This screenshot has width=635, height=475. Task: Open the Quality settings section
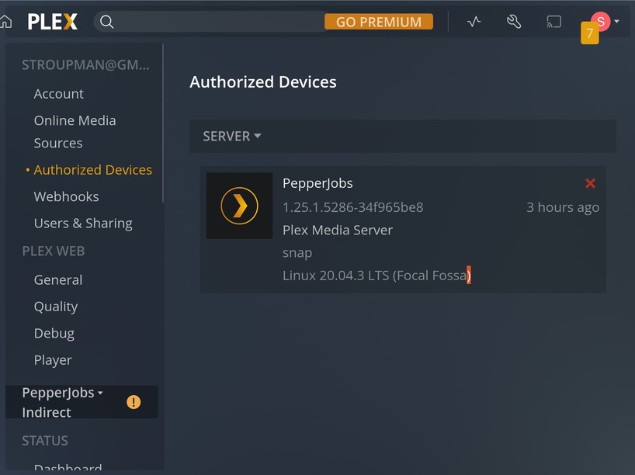click(56, 307)
